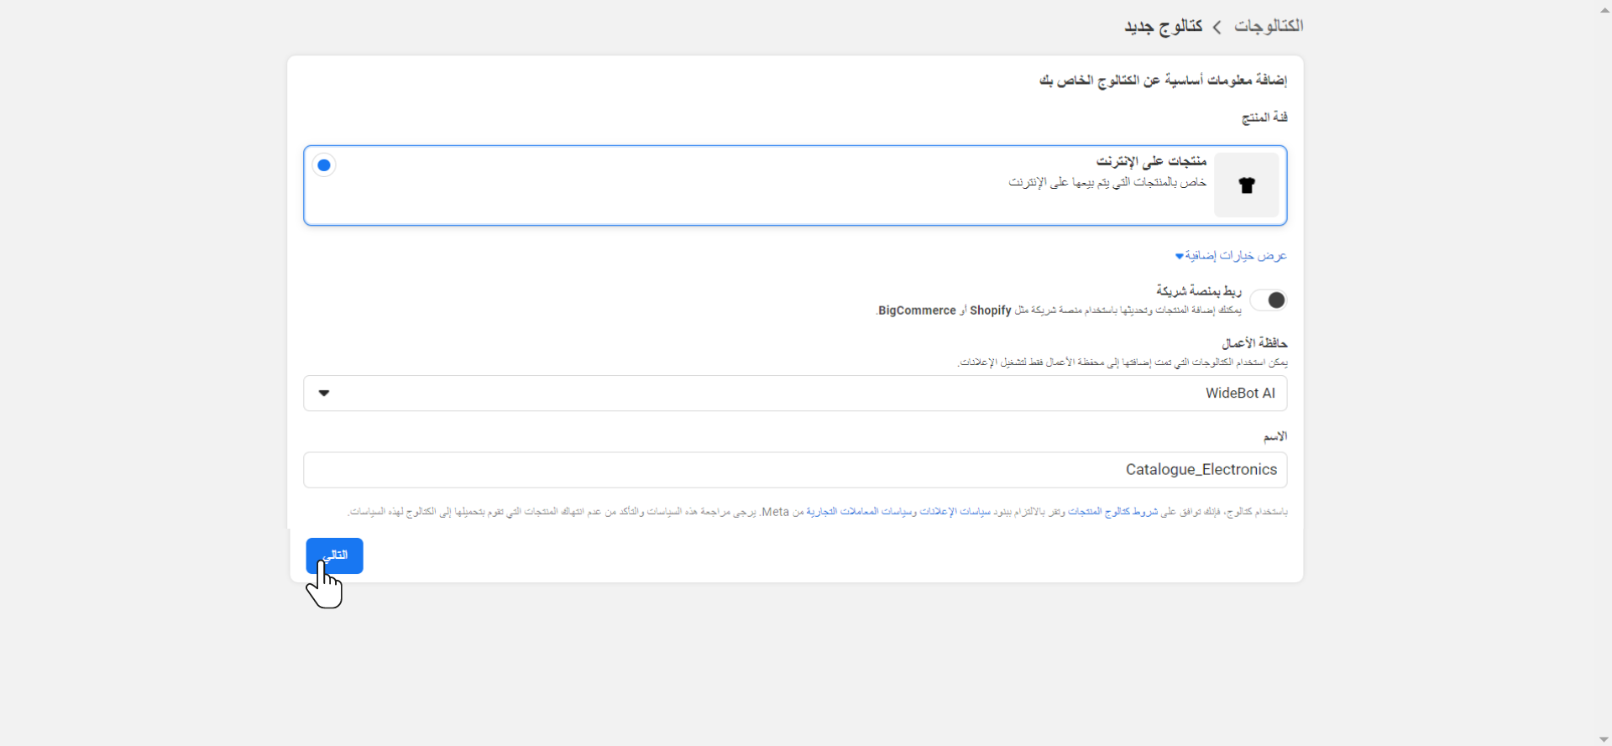Open 'شروط كتالوج المنتجات' terms link

pyautogui.click(x=1112, y=512)
